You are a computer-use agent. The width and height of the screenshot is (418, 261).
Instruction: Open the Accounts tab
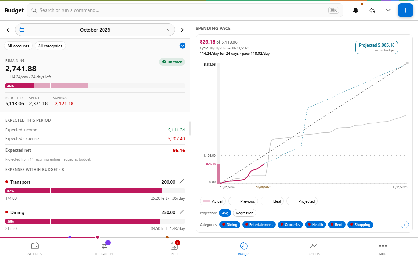[35, 249]
